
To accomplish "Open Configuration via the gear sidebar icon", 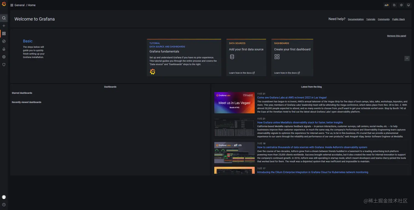I will [4, 57].
